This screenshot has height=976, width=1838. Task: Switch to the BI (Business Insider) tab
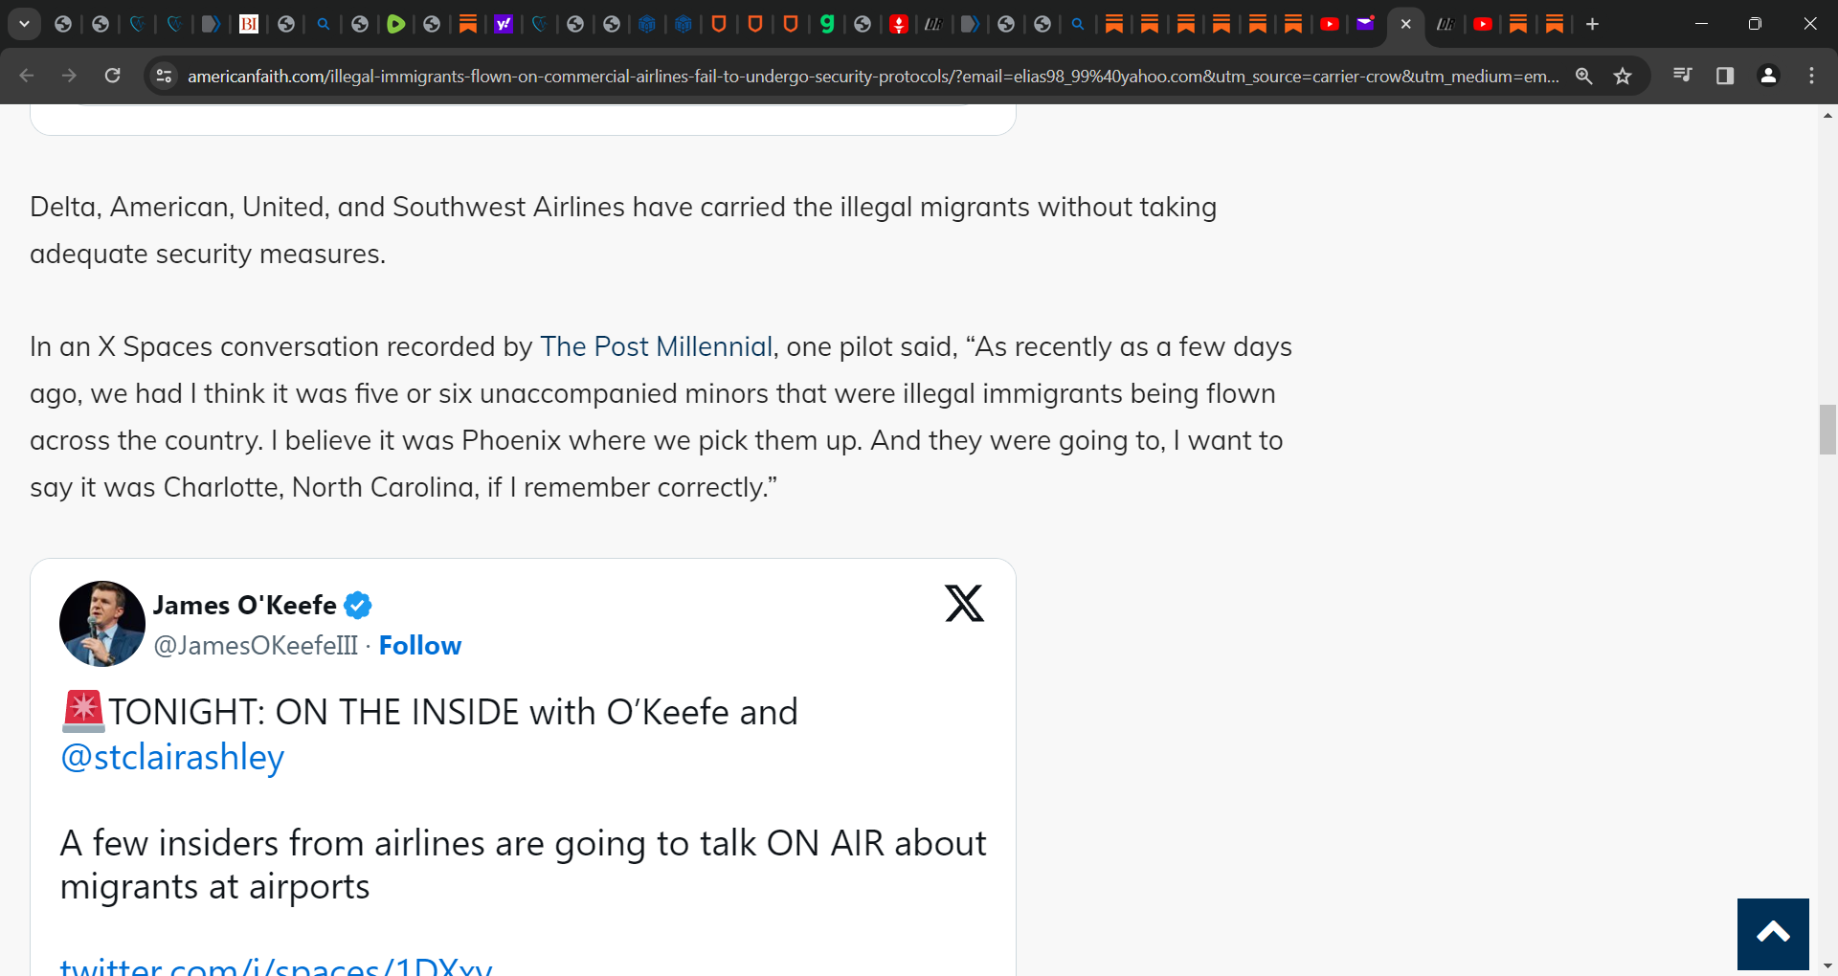(249, 24)
